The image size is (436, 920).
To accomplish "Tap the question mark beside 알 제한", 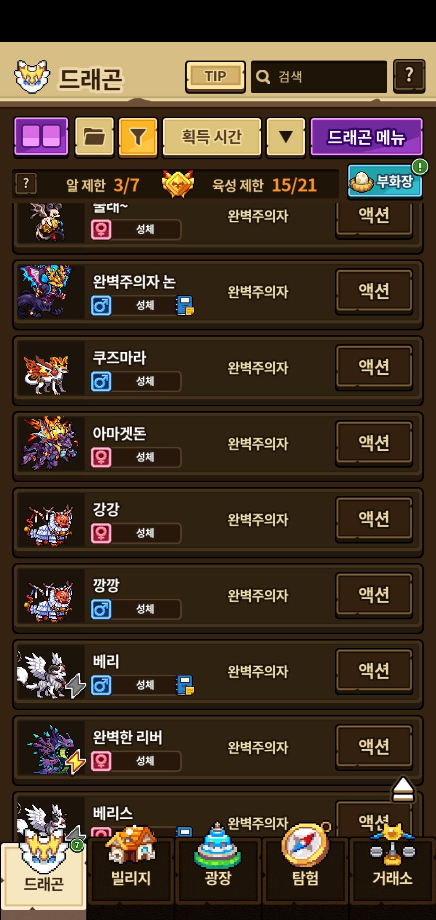I will [26, 184].
